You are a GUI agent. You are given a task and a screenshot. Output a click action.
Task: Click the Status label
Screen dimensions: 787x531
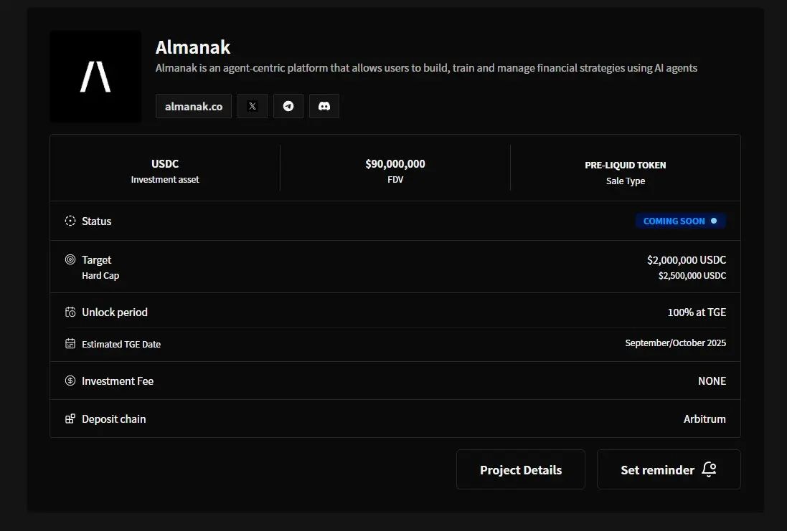(x=96, y=221)
